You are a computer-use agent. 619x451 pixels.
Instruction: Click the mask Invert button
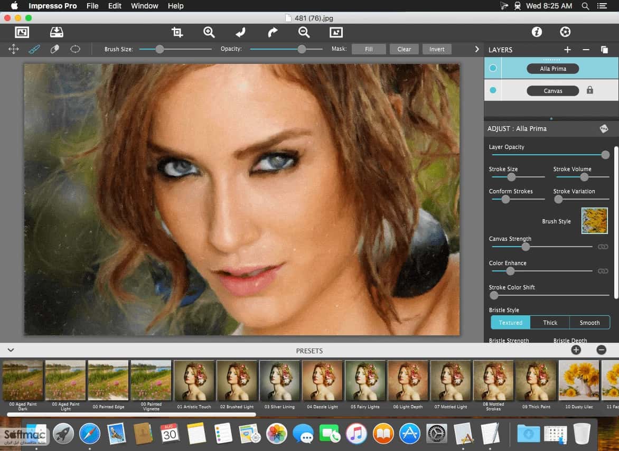point(437,49)
